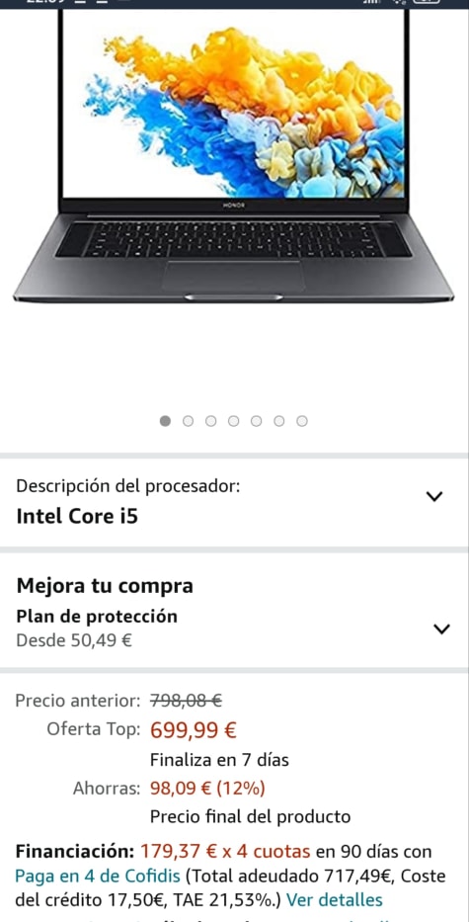Click the Ver detalles financing link
The width and height of the screenshot is (469, 922).
pos(335,899)
